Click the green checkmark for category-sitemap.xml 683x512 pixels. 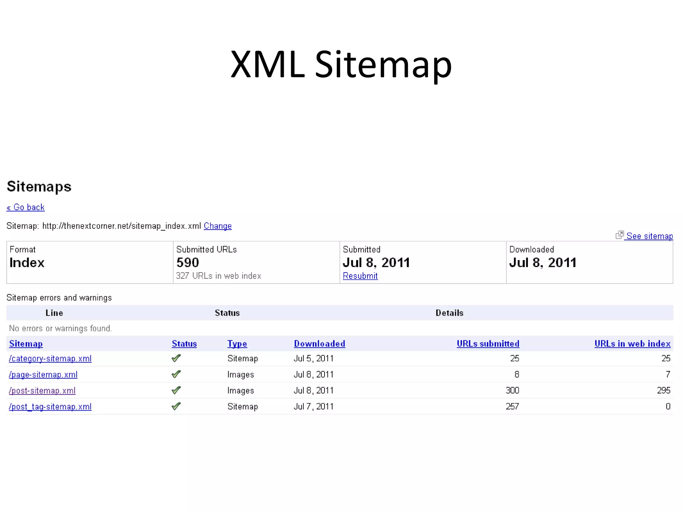pyautogui.click(x=176, y=358)
